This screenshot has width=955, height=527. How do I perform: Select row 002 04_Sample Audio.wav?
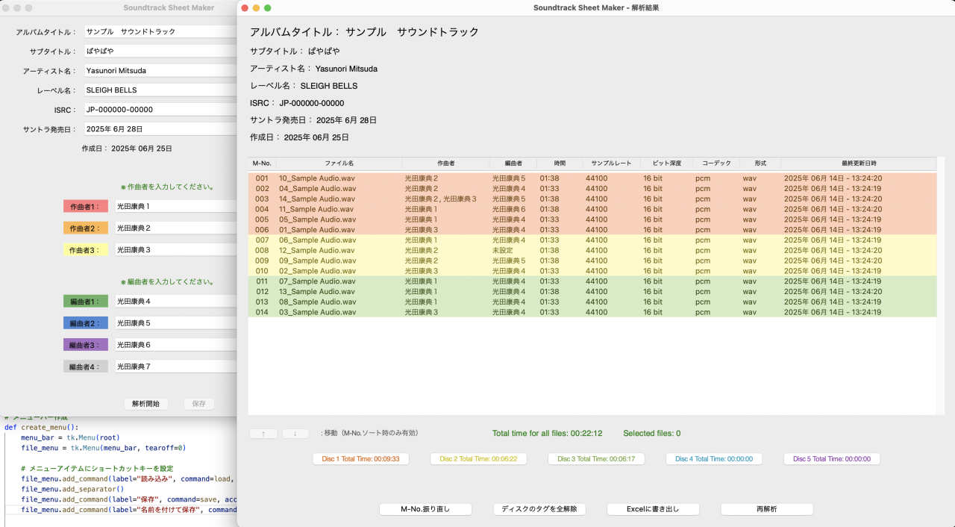click(x=592, y=189)
